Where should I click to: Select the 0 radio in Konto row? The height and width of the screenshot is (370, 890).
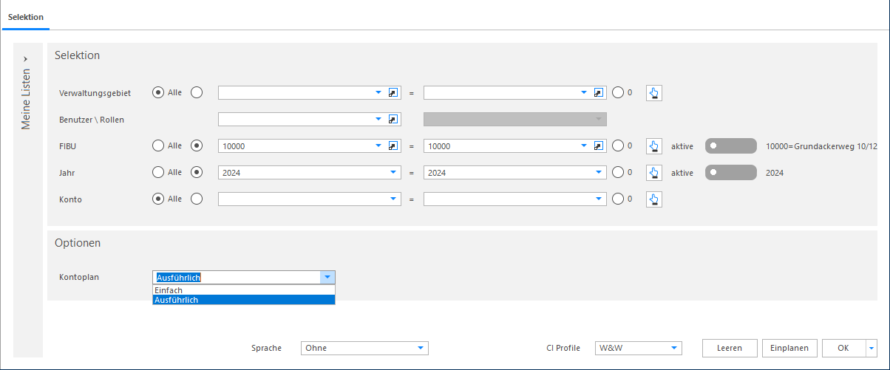[x=618, y=199]
